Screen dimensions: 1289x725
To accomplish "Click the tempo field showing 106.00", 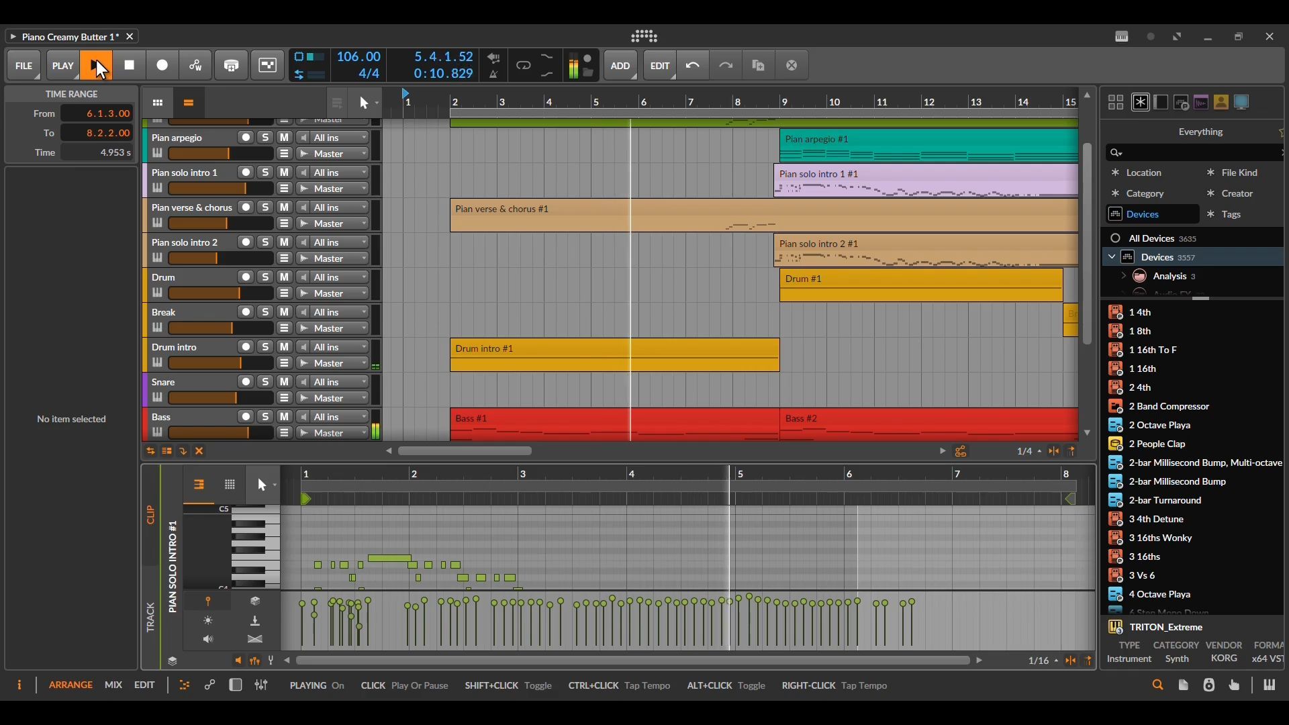I will [x=359, y=57].
